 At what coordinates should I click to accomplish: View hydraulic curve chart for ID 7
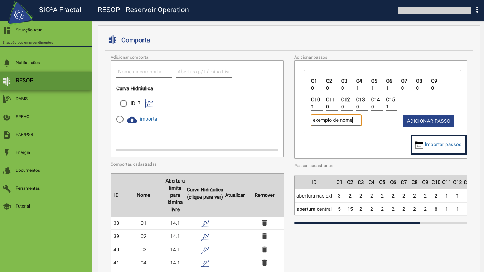(149, 103)
